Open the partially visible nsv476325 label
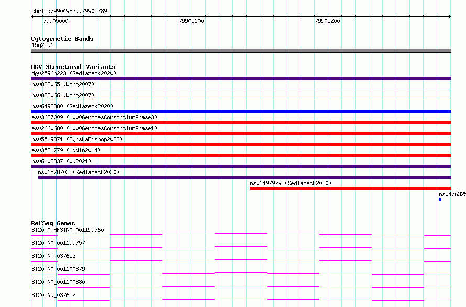This screenshot has height=307, width=466. (x=452, y=194)
